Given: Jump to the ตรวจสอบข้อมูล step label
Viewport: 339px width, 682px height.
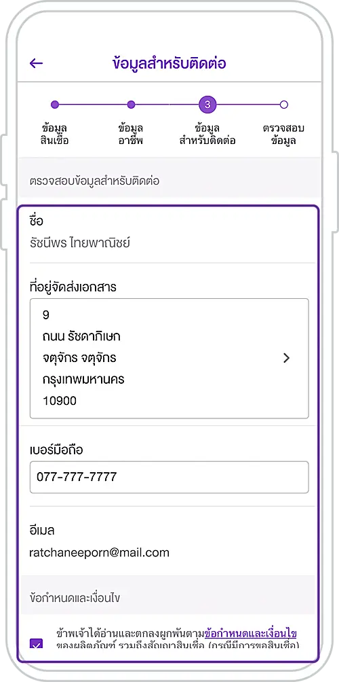Looking at the screenshot, I should coord(284,134).
